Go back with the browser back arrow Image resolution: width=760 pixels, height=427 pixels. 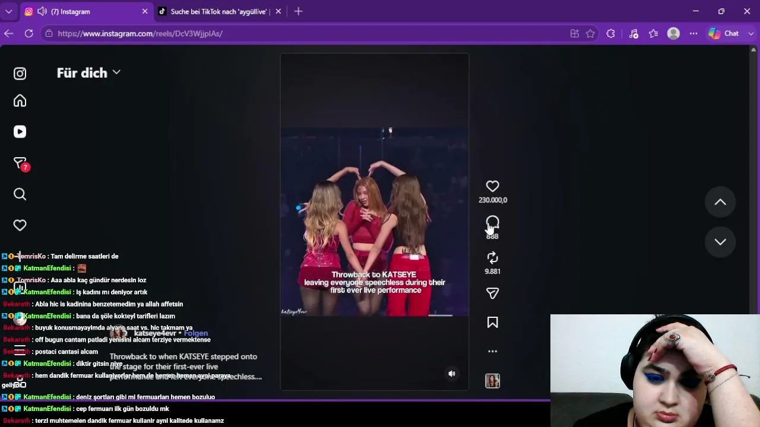9,34
